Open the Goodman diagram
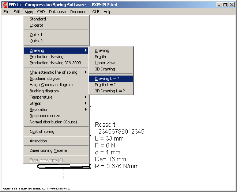 (45, 78)
